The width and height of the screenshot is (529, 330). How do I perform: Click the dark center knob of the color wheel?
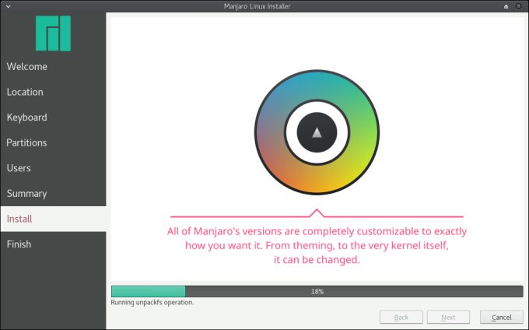[317, 132]
